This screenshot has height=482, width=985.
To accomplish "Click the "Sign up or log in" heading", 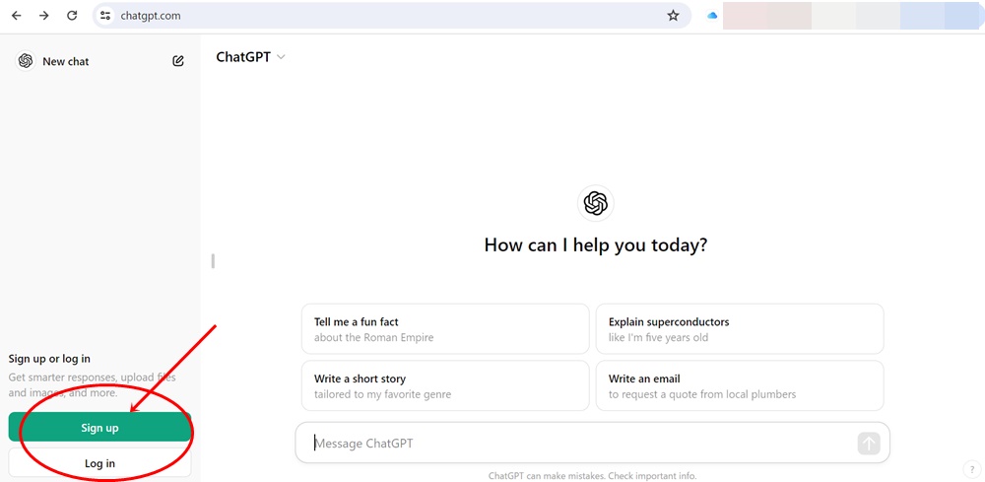I will (49, 359).
